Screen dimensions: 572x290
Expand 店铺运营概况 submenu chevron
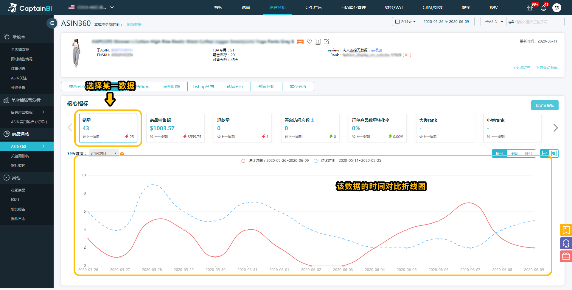(x=43, y=112)
